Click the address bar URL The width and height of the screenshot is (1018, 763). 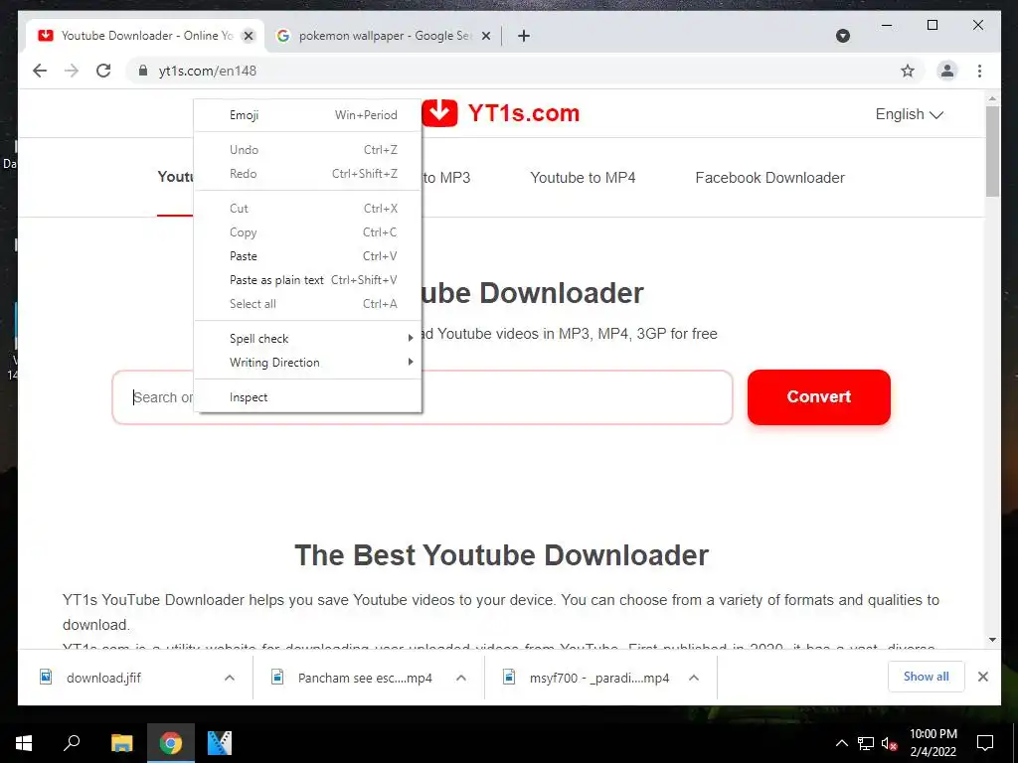(x=207, y=71)
